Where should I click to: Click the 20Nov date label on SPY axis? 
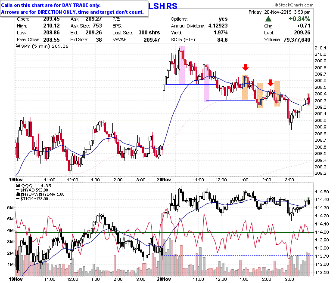[x=164, y=180]
